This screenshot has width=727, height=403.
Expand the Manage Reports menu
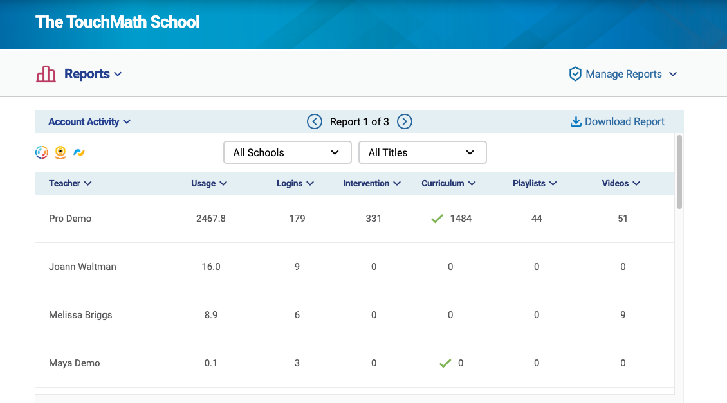click(x=631, y=74)
